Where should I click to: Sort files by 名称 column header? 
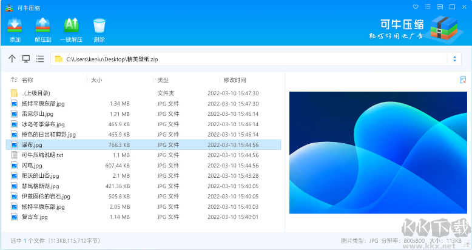[x=27, y=80]
